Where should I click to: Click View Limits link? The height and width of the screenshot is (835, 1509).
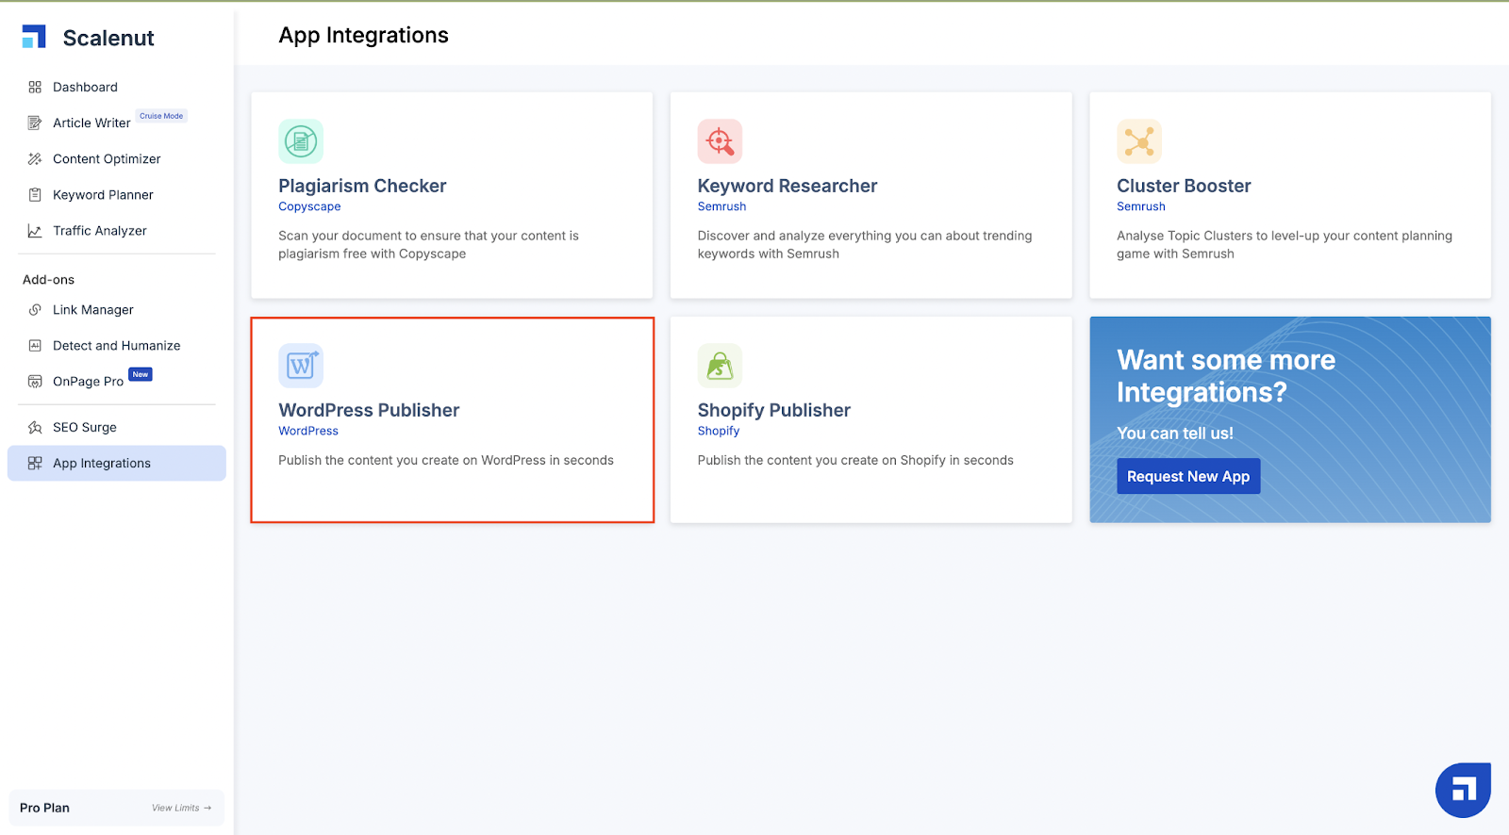[x=181, y=808]
